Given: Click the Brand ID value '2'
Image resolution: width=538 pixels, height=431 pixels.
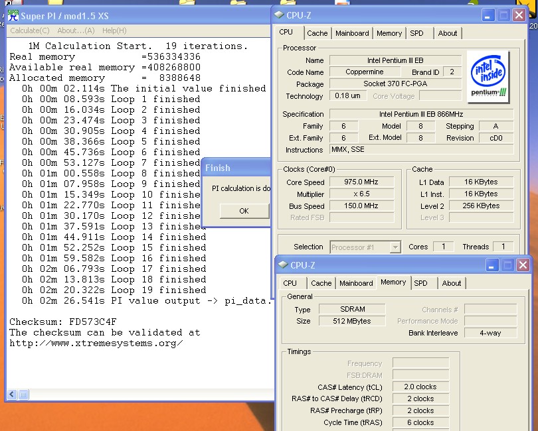Looking at the screenshot, I should (x=452, y=72).
